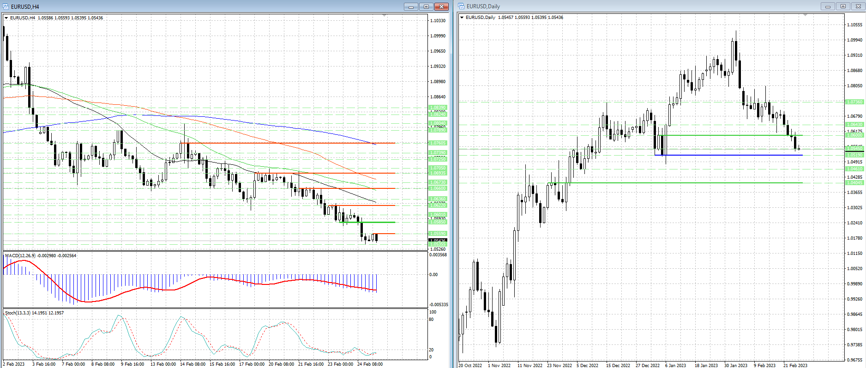Restore the EURUSD,Daily chart window

(x=843, y=6)
